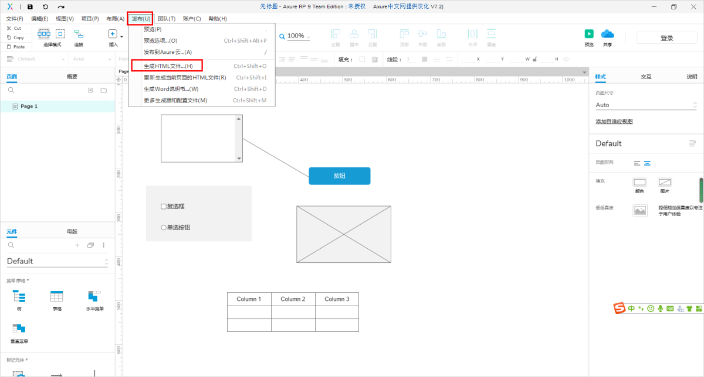Select the 单选按钮 radio button on canvas
Image resolution: width=704 pixels, height=377 pixels.
[164, 228]
